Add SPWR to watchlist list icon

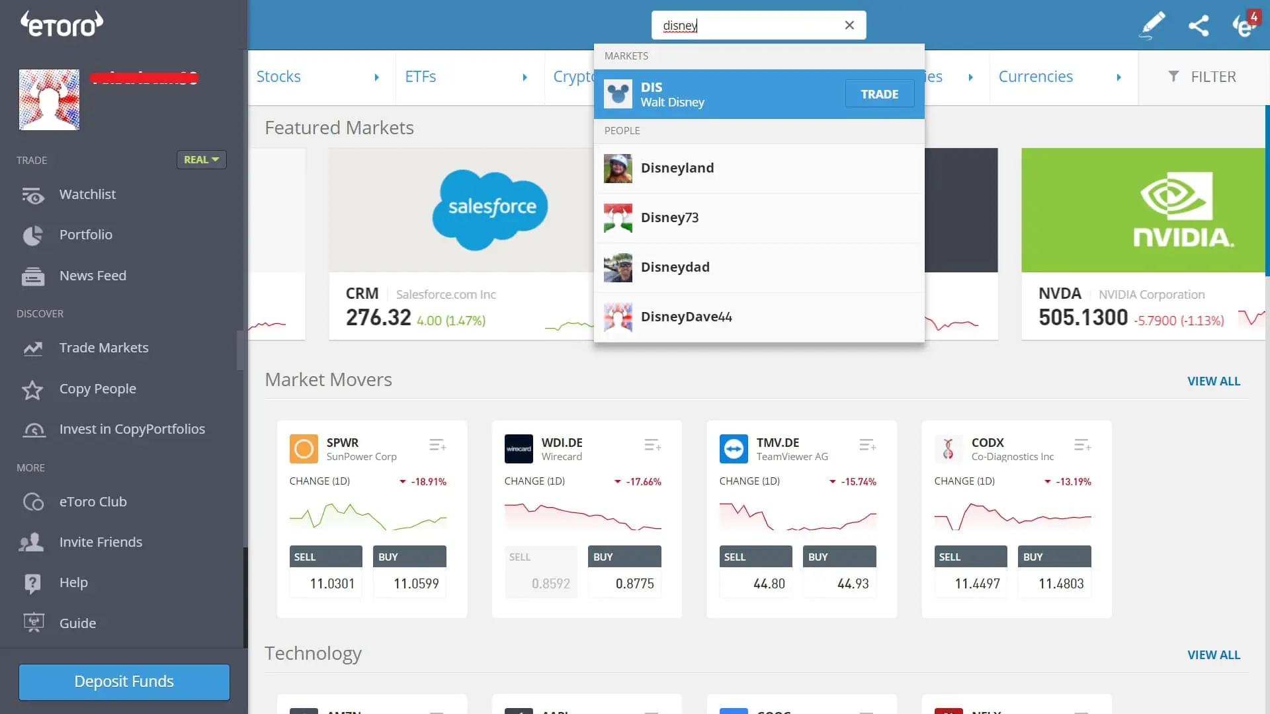click(x=437, y=445)
